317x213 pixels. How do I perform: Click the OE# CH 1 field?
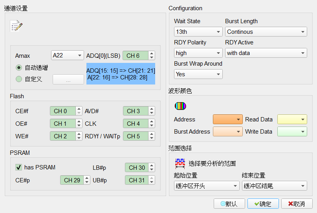[63, 123]
